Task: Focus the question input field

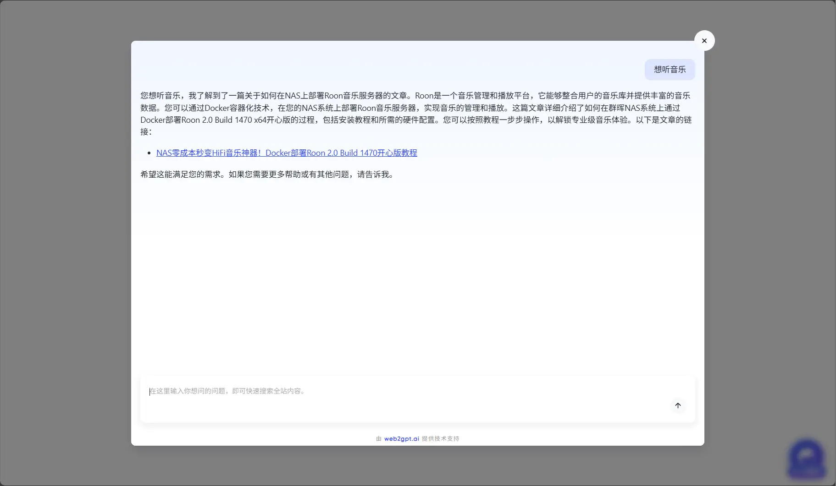Action: pos(404,392)
